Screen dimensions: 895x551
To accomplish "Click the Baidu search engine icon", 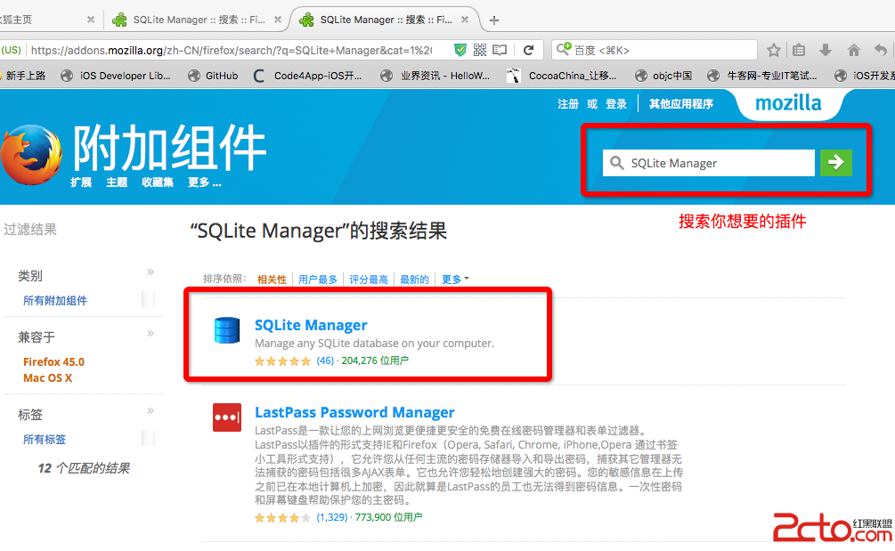I will [x=564, y=49].
